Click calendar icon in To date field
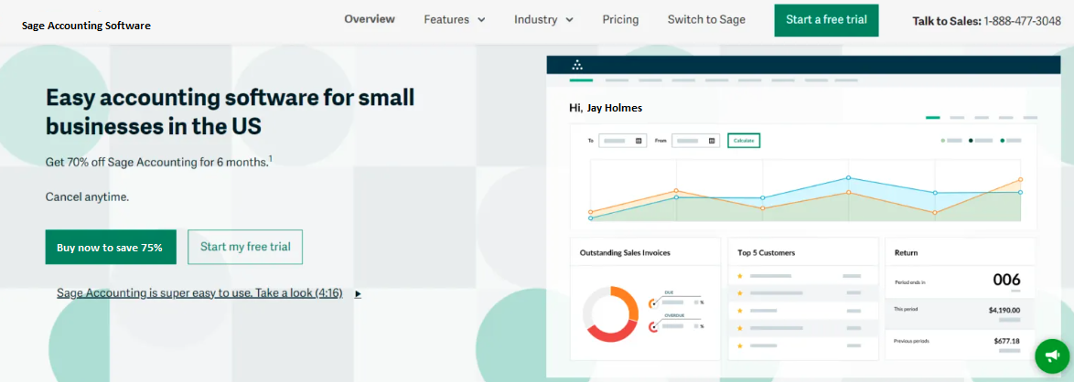Image resolution: width=1074 pixels, height=382 pixels. point(639,141)
